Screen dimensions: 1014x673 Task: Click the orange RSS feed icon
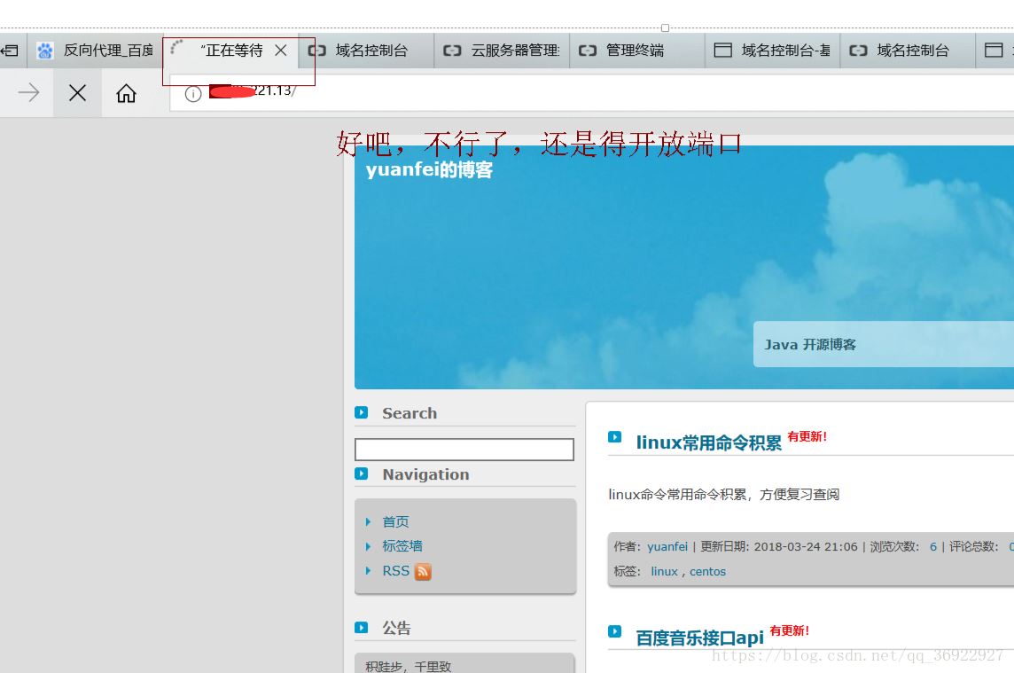coord(423,572)
